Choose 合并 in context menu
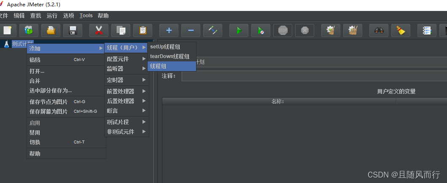The width and height of the screenshot is (447, 183). click(x=66, y=81)
